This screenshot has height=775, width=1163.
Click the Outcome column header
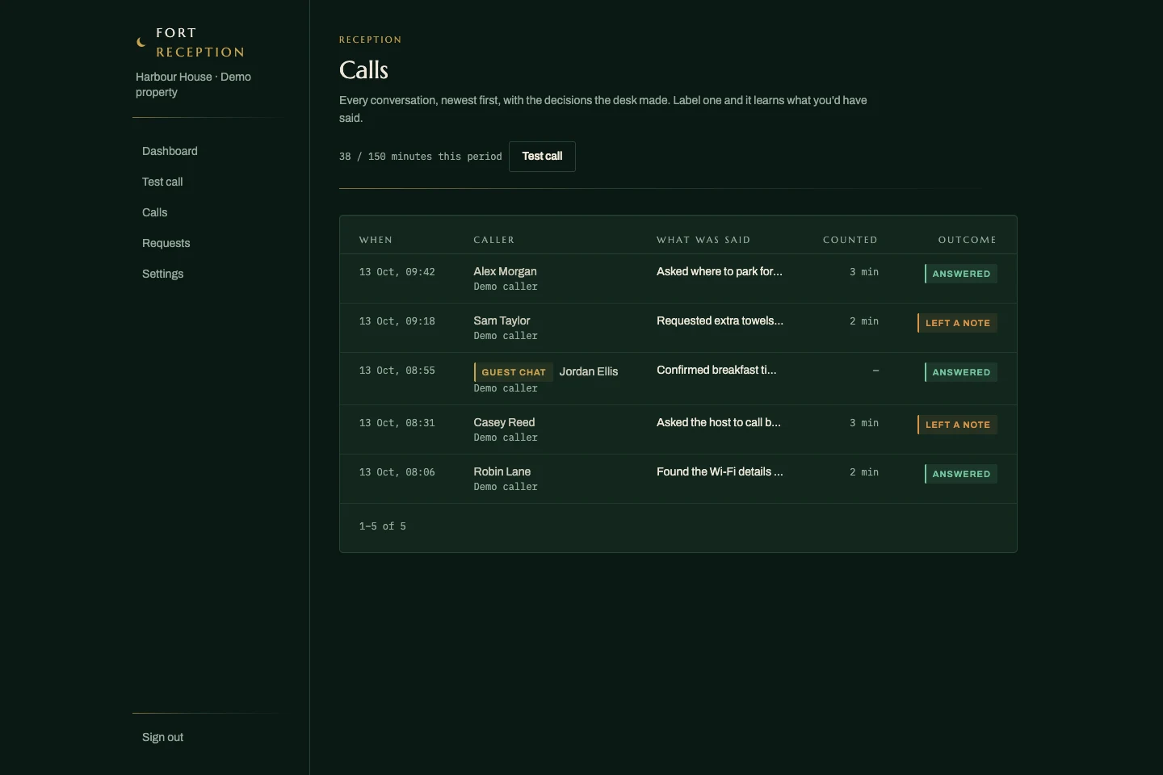pos(968,240)
